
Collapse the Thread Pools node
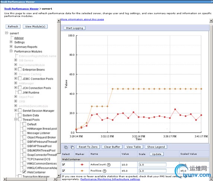pos(16,119)
